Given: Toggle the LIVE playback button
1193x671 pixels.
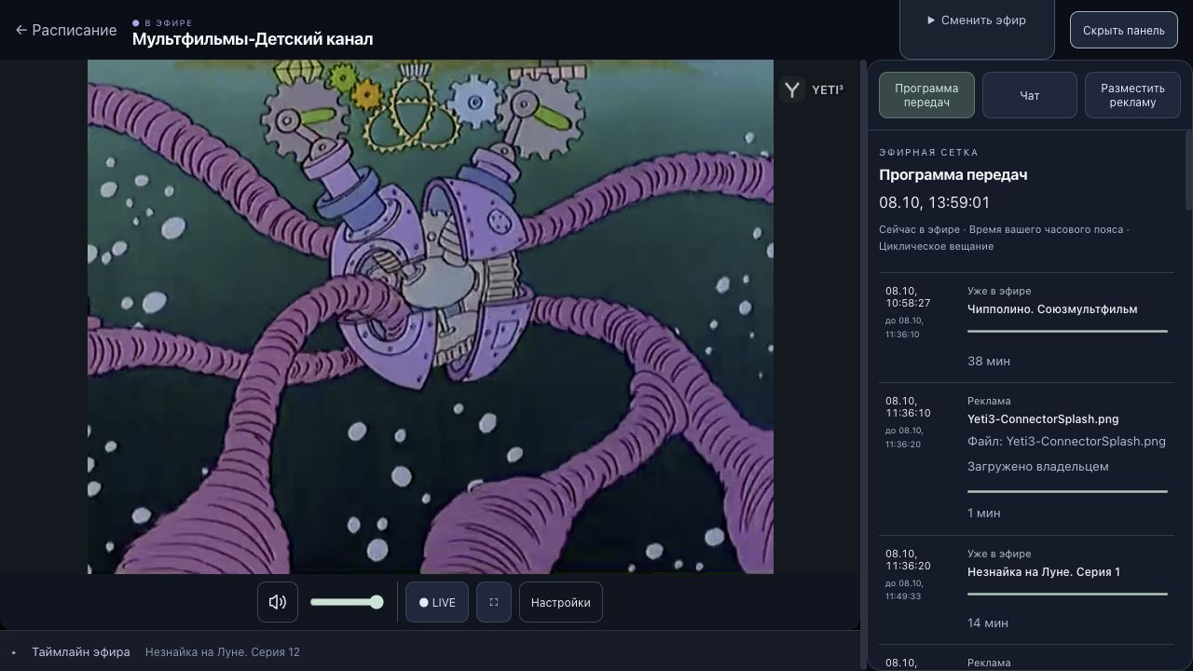Looking at the screenshot, I should tap(437, 602).
